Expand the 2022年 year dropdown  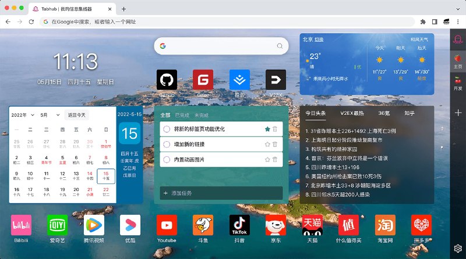point(23,115)
